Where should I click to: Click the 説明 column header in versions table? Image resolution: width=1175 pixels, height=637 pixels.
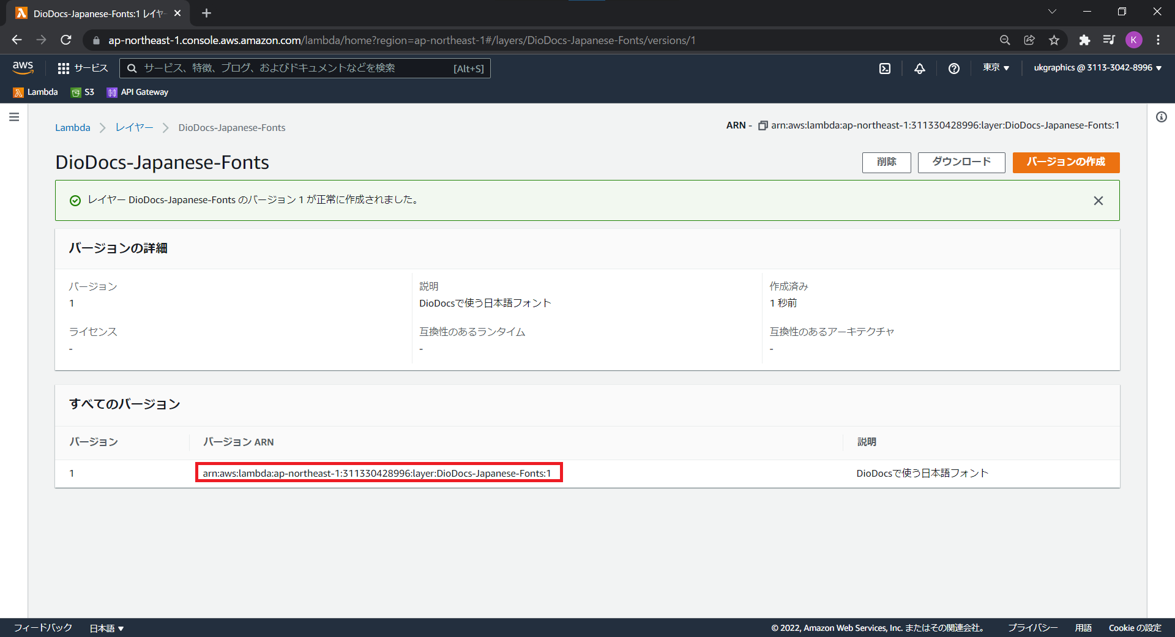coord(867,442)
